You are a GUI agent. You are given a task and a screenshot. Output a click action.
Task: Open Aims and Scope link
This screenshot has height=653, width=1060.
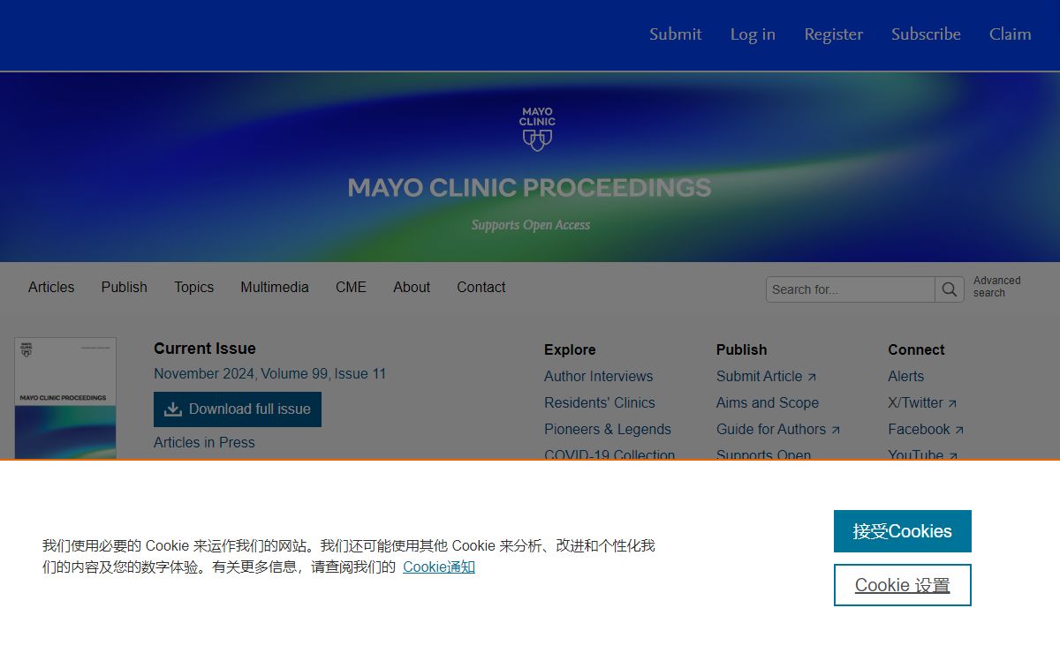(768, 402)
